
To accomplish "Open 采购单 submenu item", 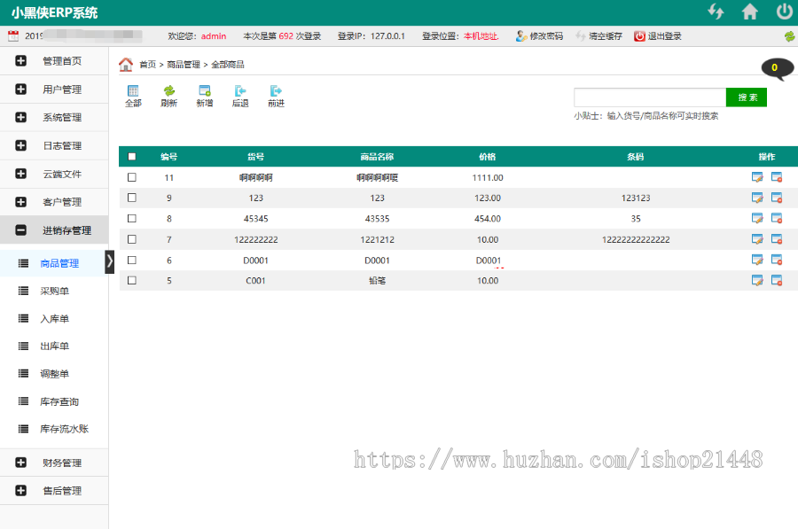I will (x=54, y=291).
